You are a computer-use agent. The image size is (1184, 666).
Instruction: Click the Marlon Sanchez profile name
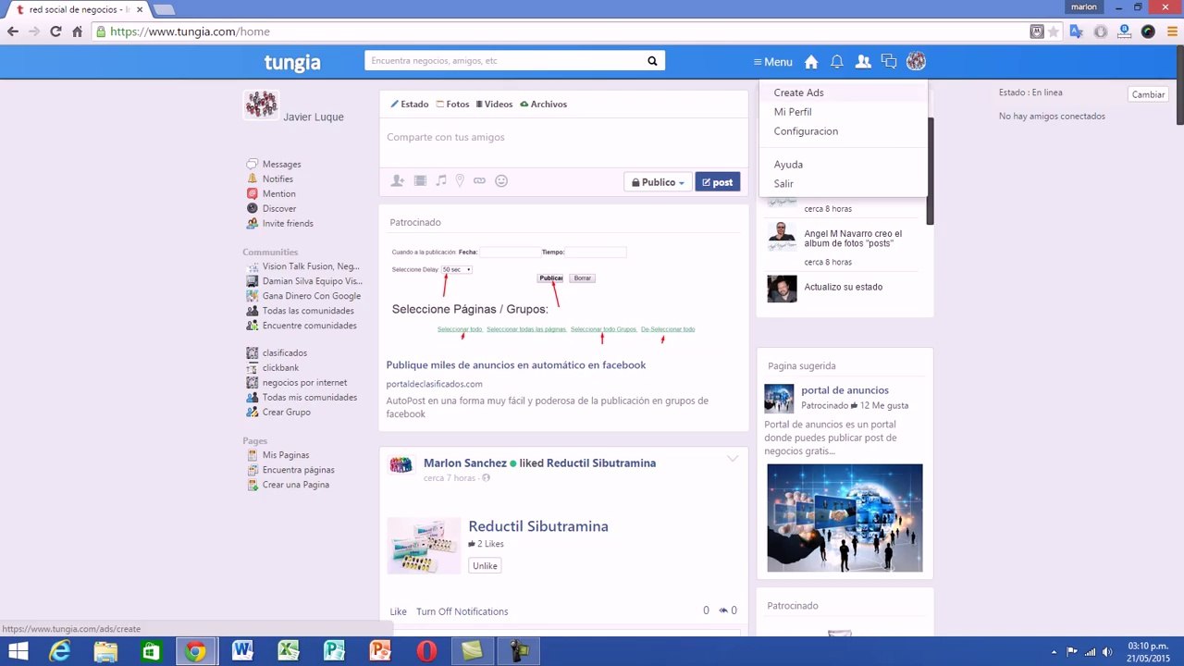tap(464, 463)
